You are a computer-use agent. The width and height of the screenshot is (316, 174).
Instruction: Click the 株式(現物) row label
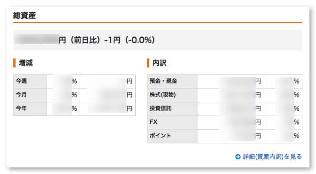pos(162,95)
